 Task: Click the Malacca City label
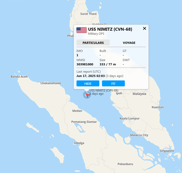pyautogui.click(x=139, y=135)
